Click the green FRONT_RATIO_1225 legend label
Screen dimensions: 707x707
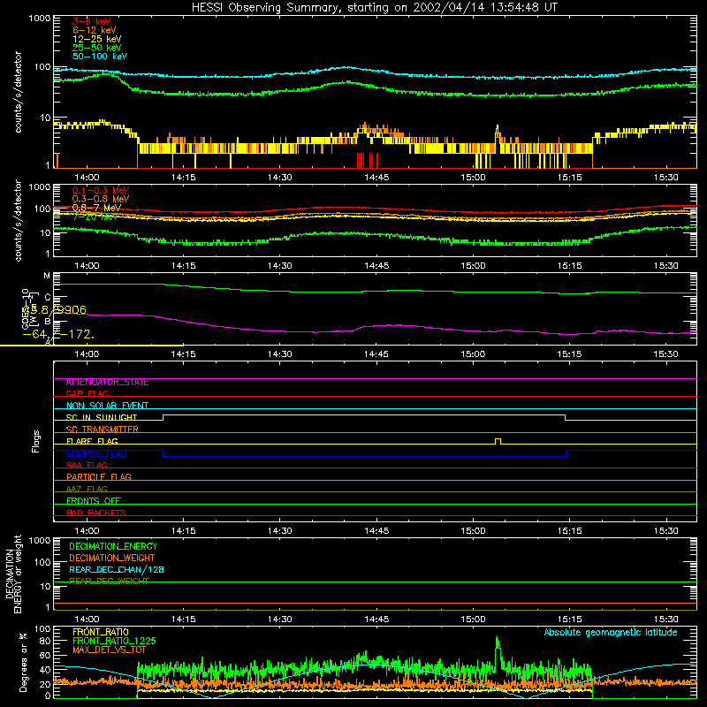point(114,641)
